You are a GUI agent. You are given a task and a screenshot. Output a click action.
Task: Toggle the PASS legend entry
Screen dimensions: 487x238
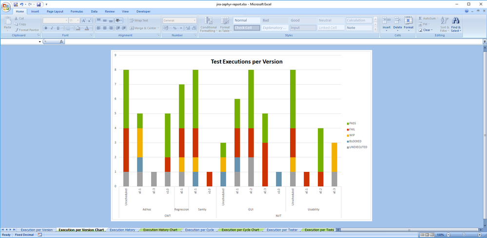coord(352,124)
